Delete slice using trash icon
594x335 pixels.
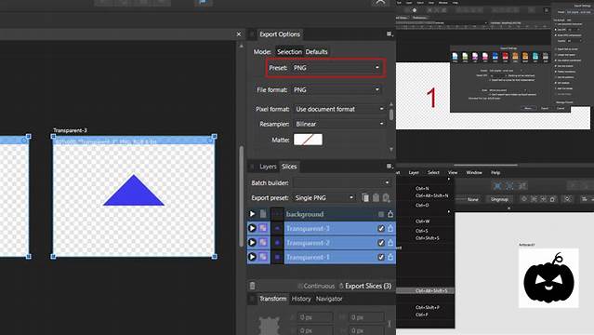point(253,286)
